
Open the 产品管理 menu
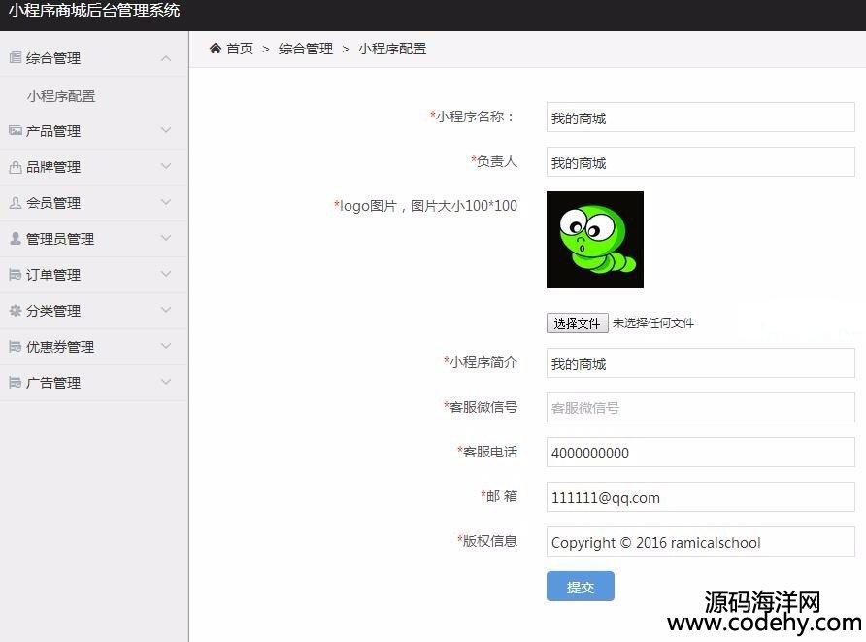pyautogui.click(x=94, y=131)
